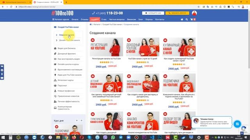This screenshot has height=140, width=250.
Task: Show previous 'Курс дня' with left arrow
Action: point(77,121)
